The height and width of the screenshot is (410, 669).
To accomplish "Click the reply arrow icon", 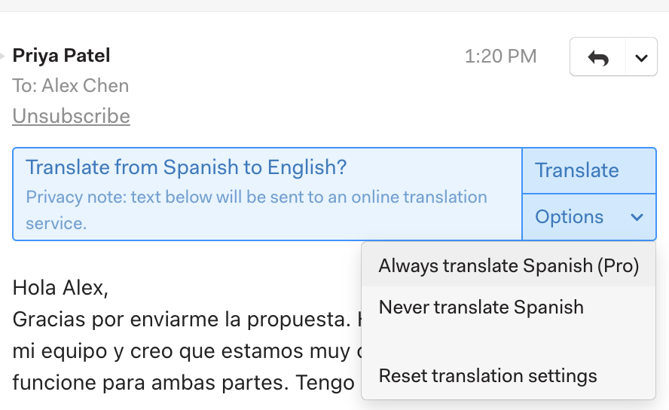I will [x=597, y=57].
